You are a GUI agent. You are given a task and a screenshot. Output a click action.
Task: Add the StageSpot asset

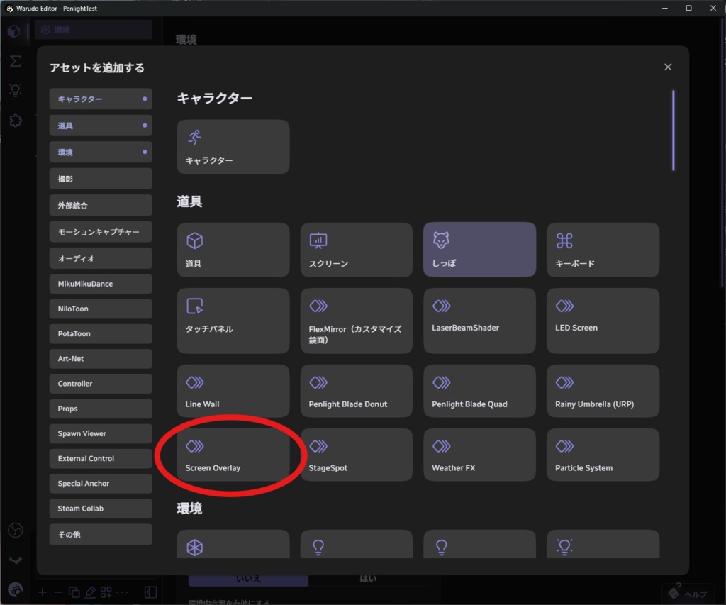(356, 455)
